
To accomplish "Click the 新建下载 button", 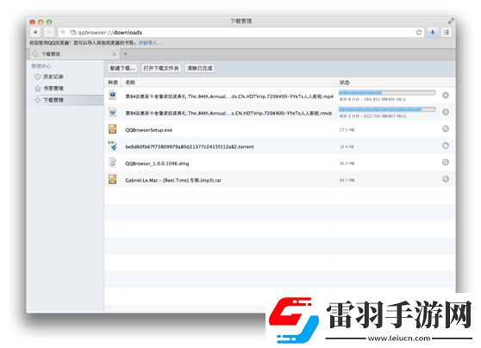I will [x=122, y=68].
